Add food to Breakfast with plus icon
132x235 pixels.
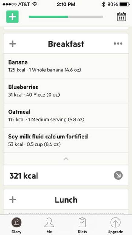click(x=13, y=44)
